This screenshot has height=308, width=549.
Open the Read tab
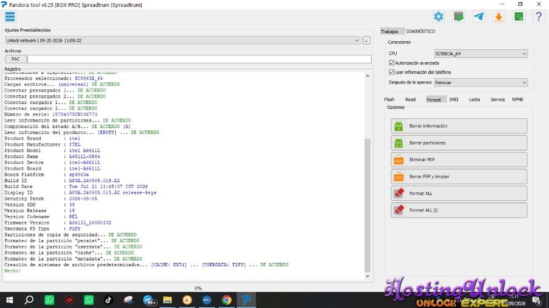coord(410,99)
